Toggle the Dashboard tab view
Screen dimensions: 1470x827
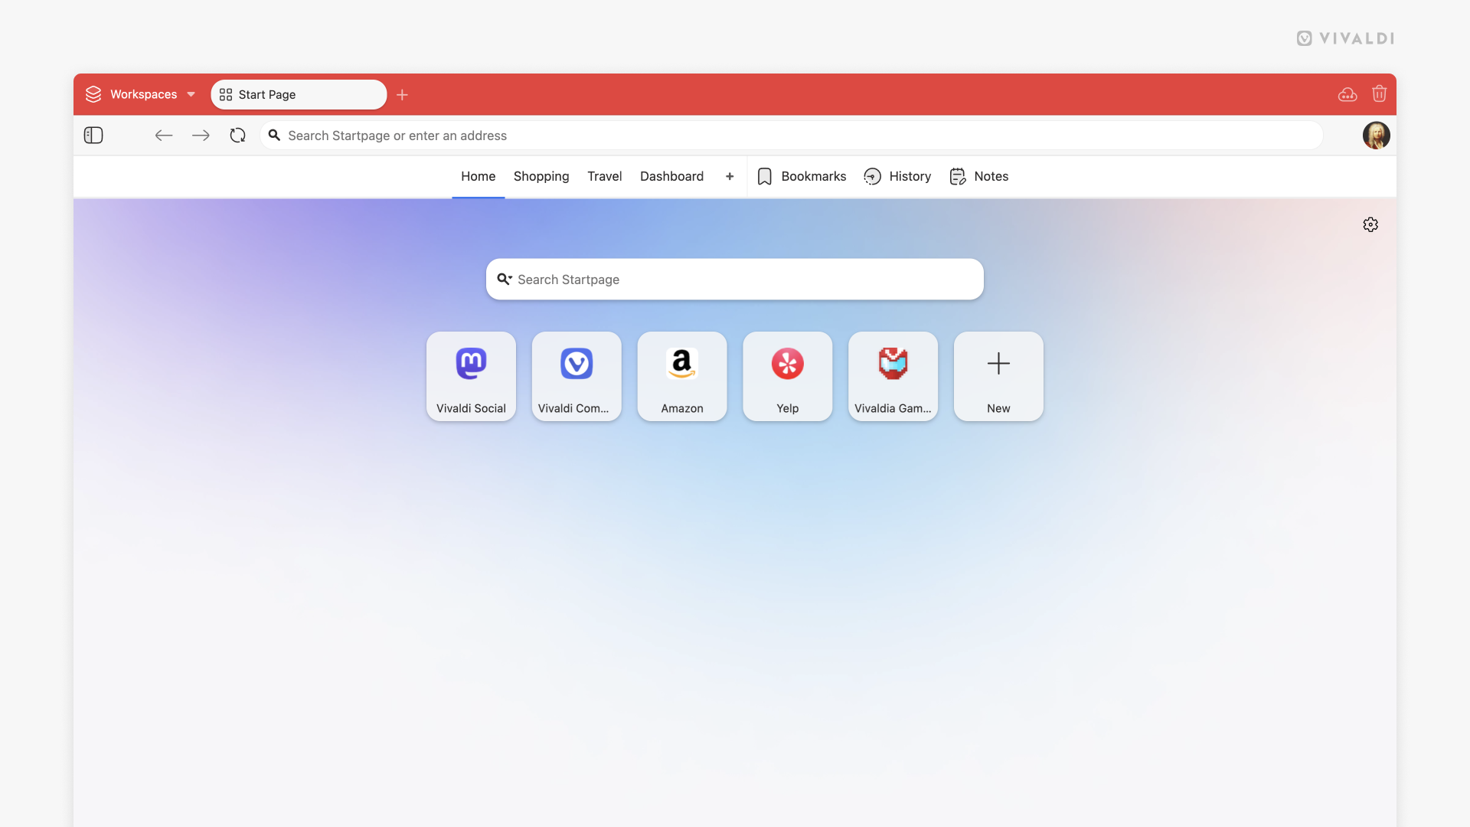(671, 175)
